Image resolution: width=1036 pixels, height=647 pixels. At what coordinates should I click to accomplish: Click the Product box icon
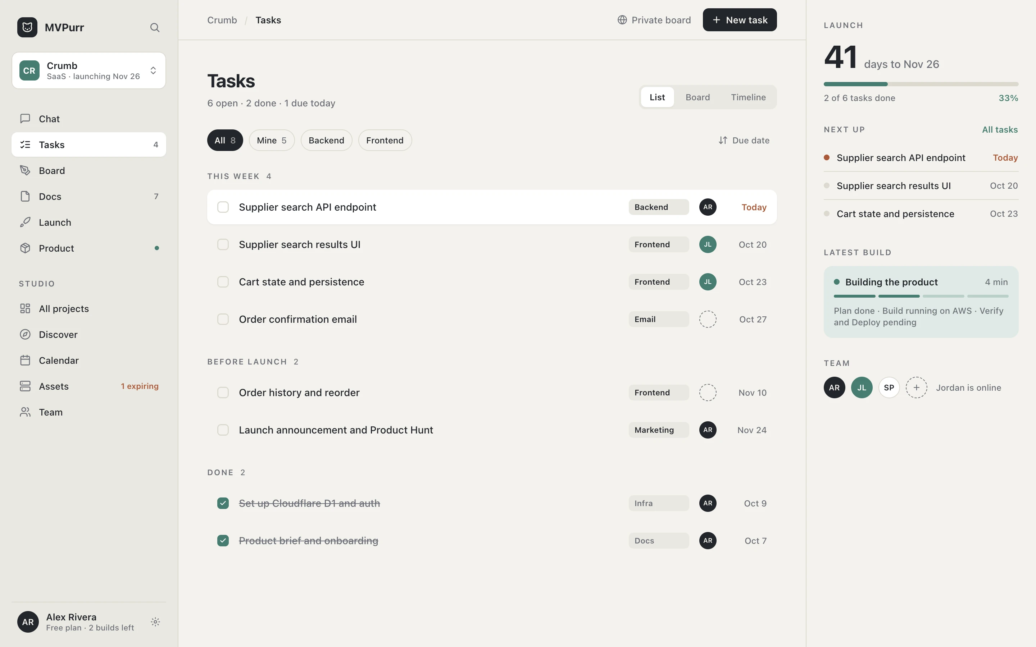pyautogui.click(x=25, y=248)
